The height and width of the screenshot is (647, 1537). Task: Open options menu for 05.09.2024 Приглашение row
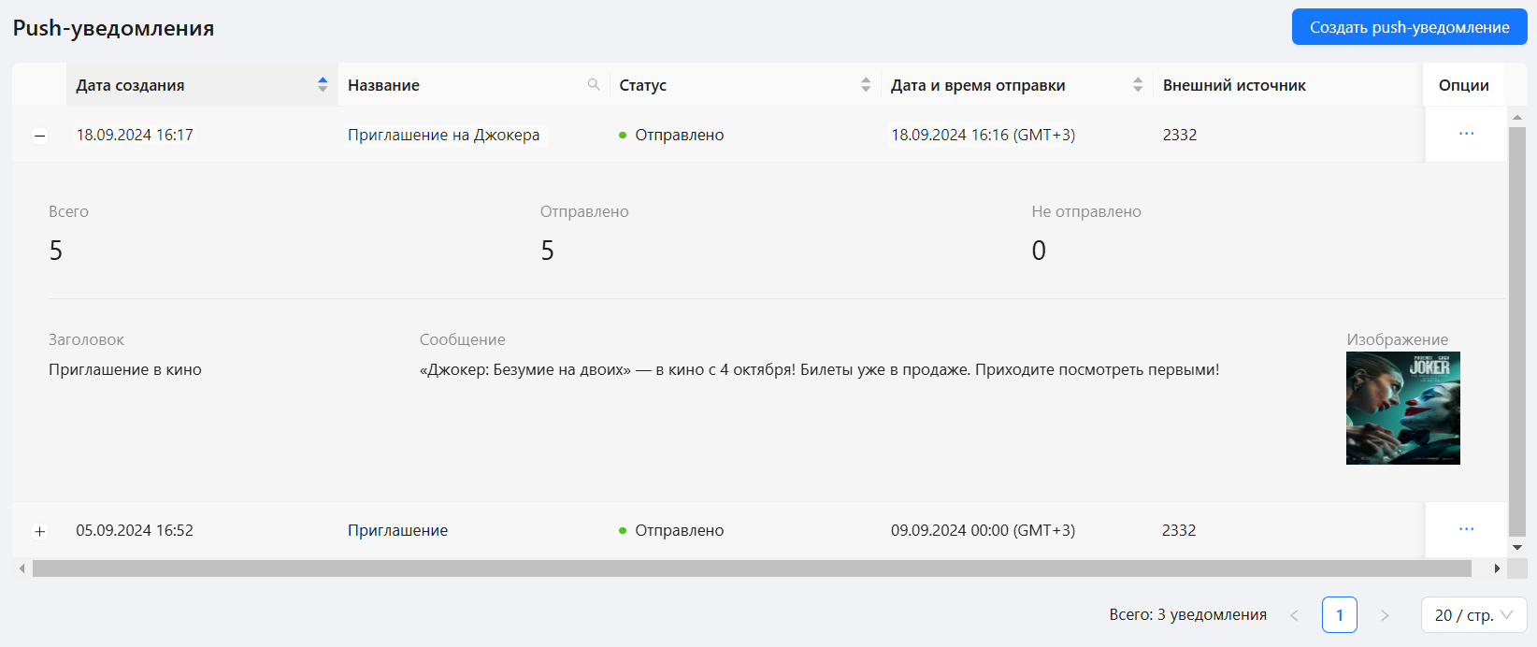coord(1466,529)
